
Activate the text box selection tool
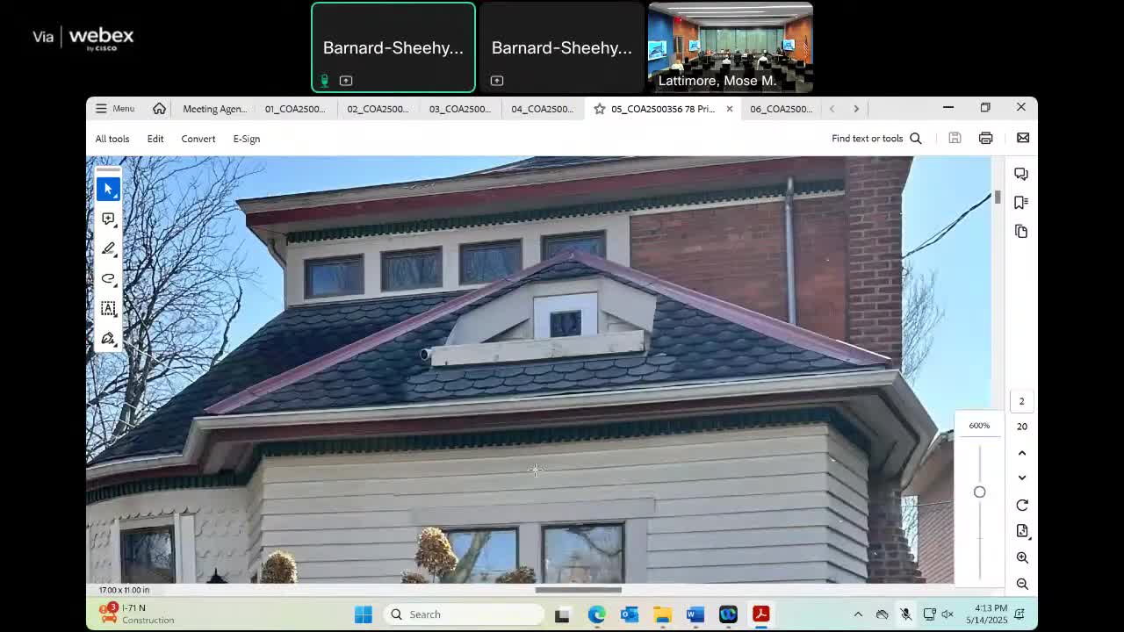pos(108,308)
